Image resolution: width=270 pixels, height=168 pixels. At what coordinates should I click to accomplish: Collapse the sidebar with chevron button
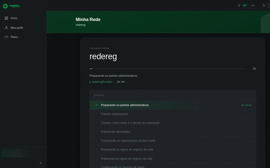tap(41, 163)
